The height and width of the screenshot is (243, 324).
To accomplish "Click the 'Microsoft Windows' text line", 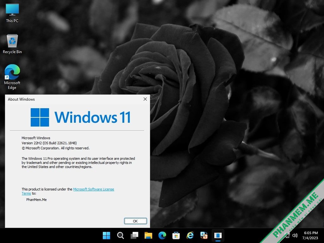I will click(36, 138).
